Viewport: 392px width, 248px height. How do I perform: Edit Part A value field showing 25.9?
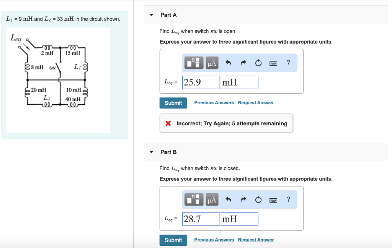[x=201, y=82]
